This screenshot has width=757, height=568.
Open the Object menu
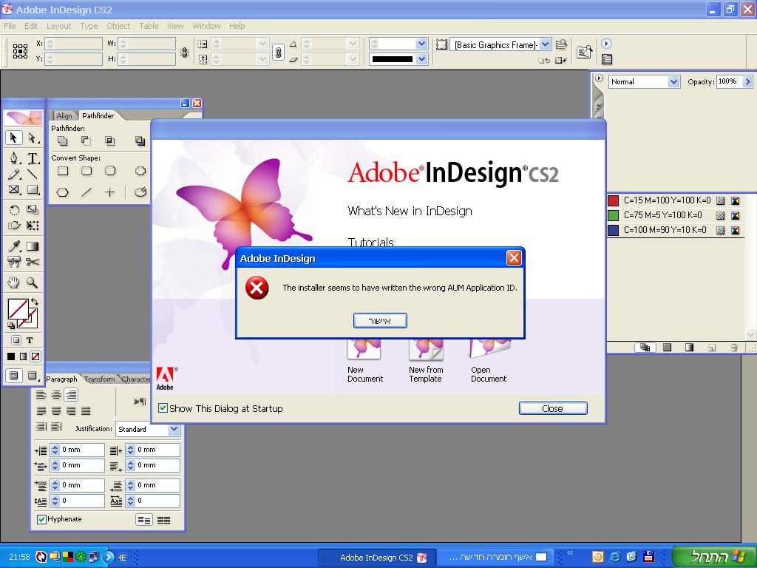click(x=118, y=26)
